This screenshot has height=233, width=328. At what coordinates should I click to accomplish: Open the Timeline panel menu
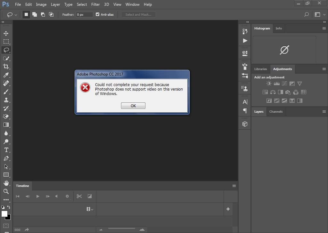pyautogui.click(x=234, y=186)
